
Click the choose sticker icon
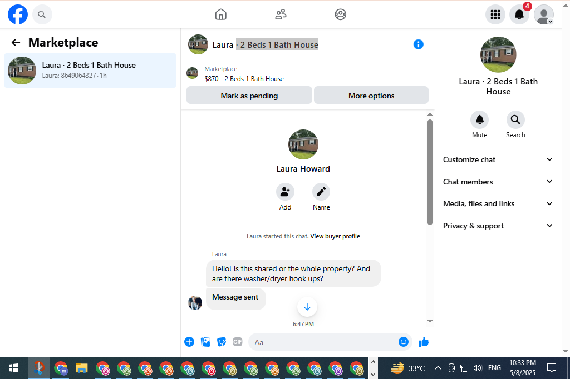(x=222, y=342)
